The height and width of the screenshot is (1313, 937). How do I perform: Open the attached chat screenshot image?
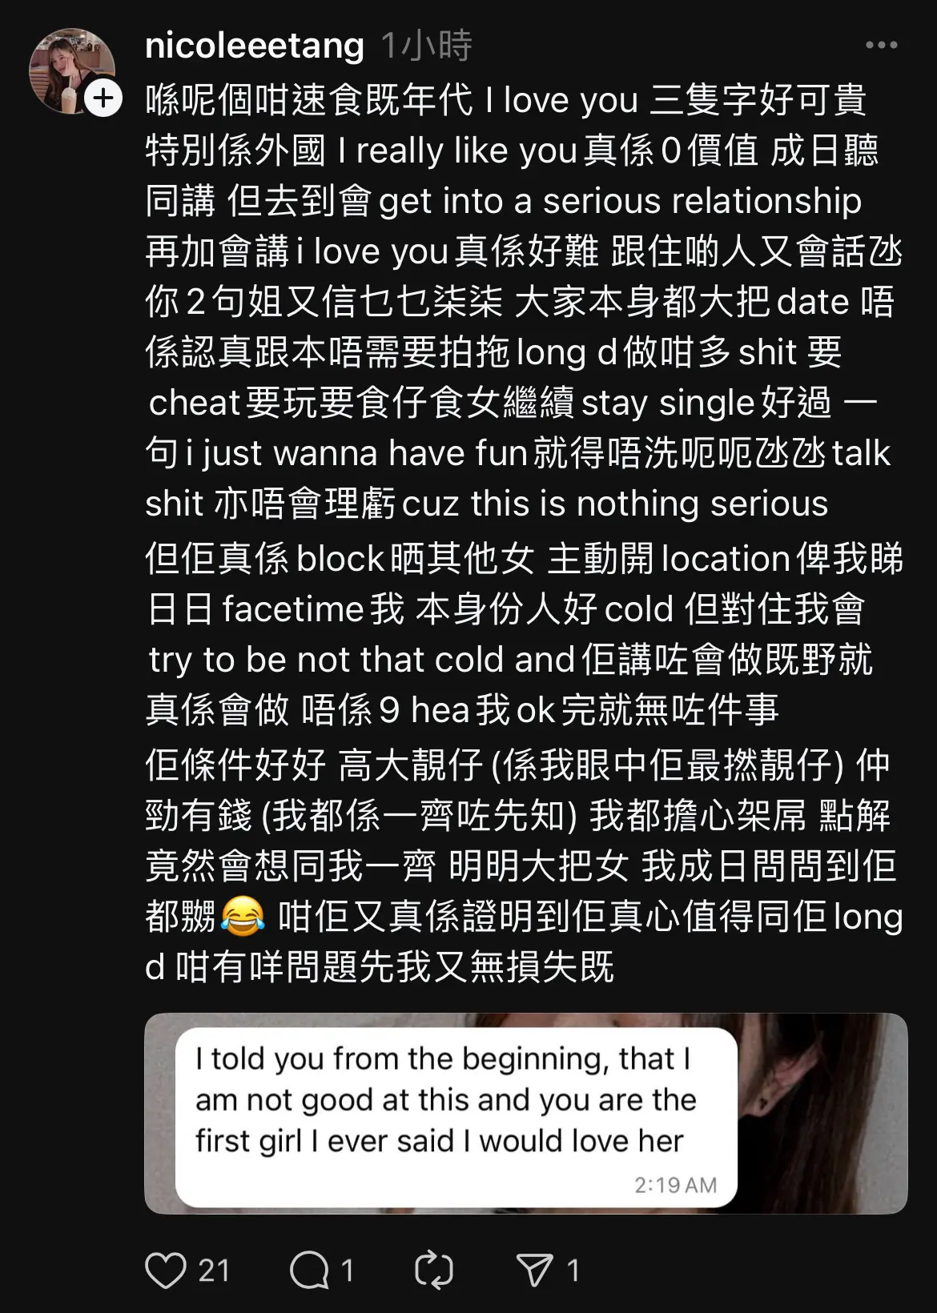(x=525, y=1114)
